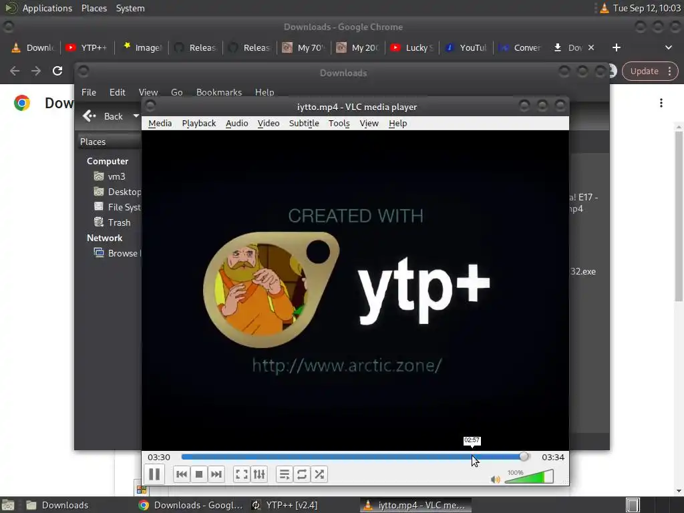
Task: Click elapsed time 03:30 label
Action: coord(159,457)
